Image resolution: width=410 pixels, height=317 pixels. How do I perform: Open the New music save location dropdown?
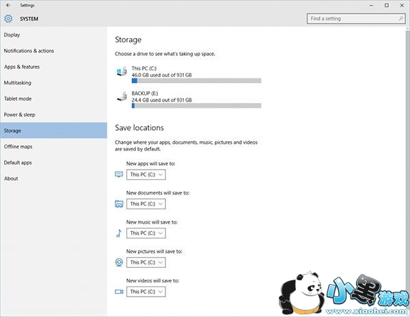tap(146, 233)
